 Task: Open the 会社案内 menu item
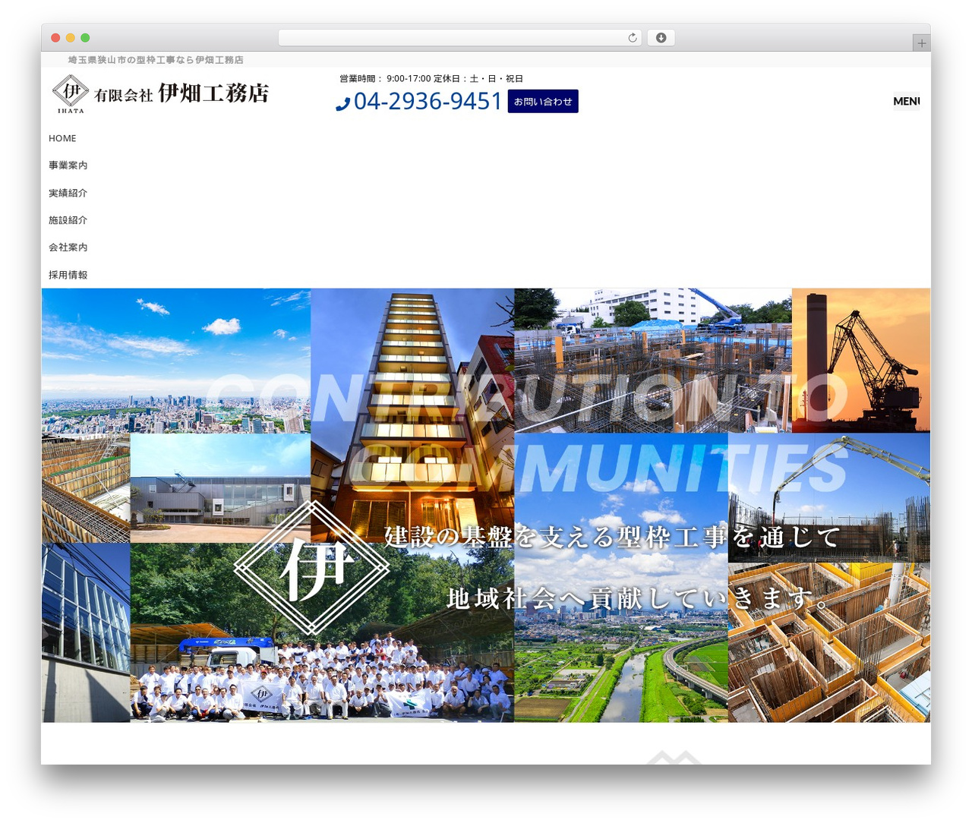point(68,248)
